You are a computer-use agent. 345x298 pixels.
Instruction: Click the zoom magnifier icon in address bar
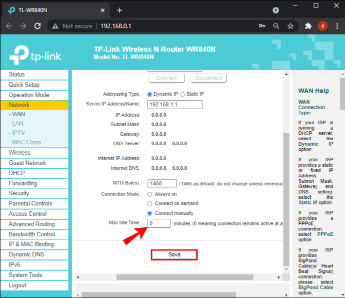[276, 26]
